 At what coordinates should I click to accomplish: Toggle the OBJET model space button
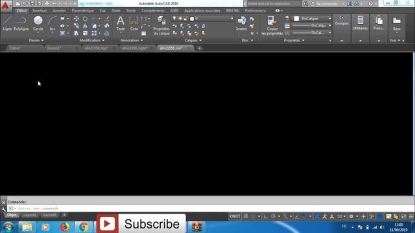click(x=235, y=216)
